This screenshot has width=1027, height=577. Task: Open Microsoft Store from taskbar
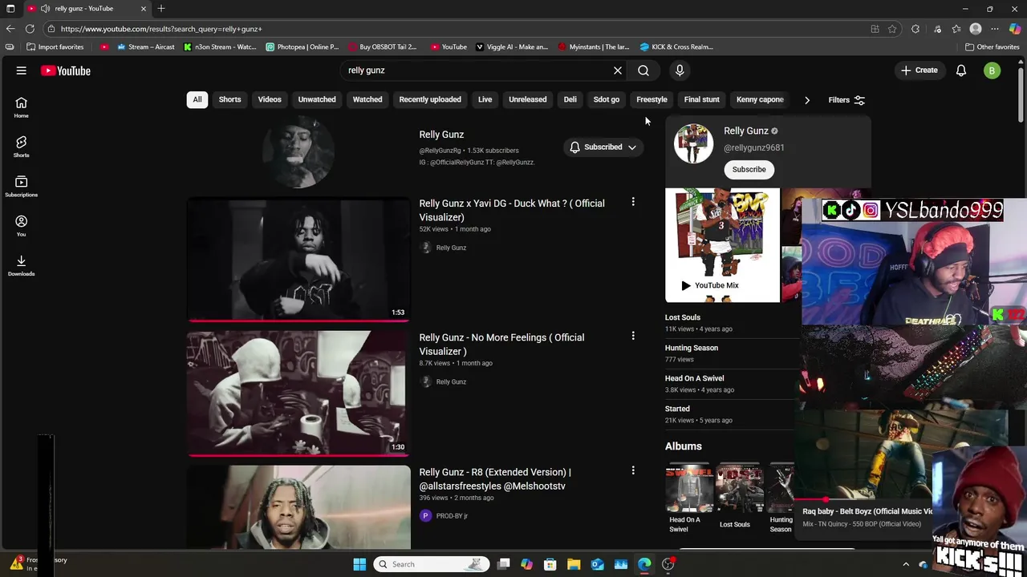[x=550, y=564]
